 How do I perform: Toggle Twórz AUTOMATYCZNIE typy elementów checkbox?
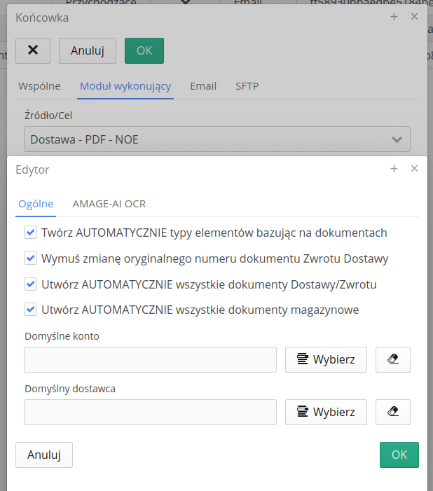[x=30, y=233]
